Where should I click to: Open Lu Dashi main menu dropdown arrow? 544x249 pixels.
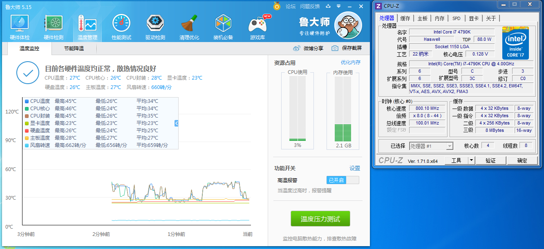point(339,6)
